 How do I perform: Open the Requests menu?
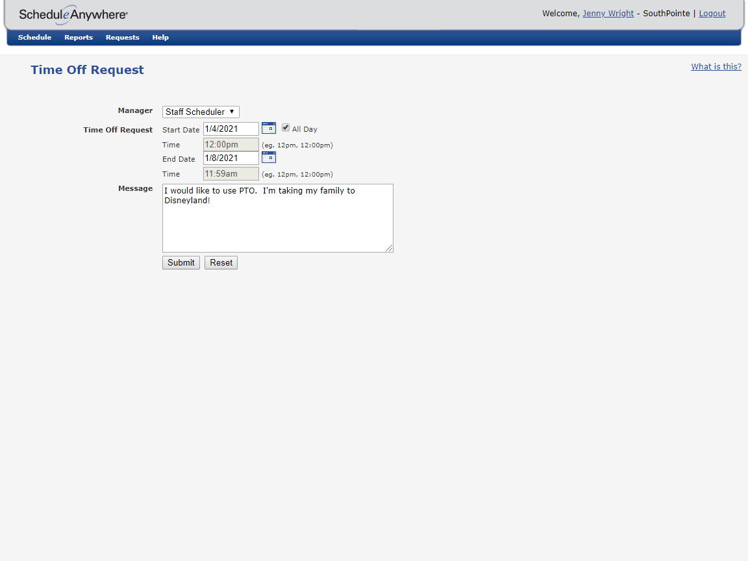pyautogui.click(x=122, y=37)
